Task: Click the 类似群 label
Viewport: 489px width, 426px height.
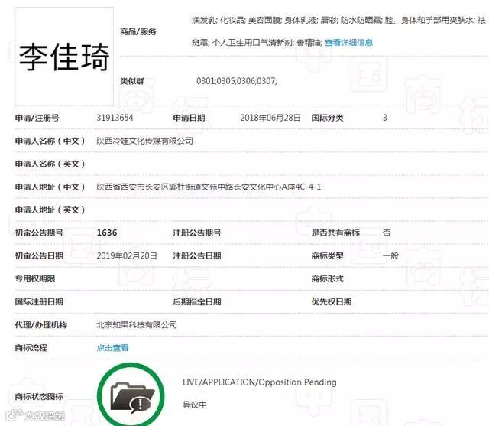Action: (132, 81)
